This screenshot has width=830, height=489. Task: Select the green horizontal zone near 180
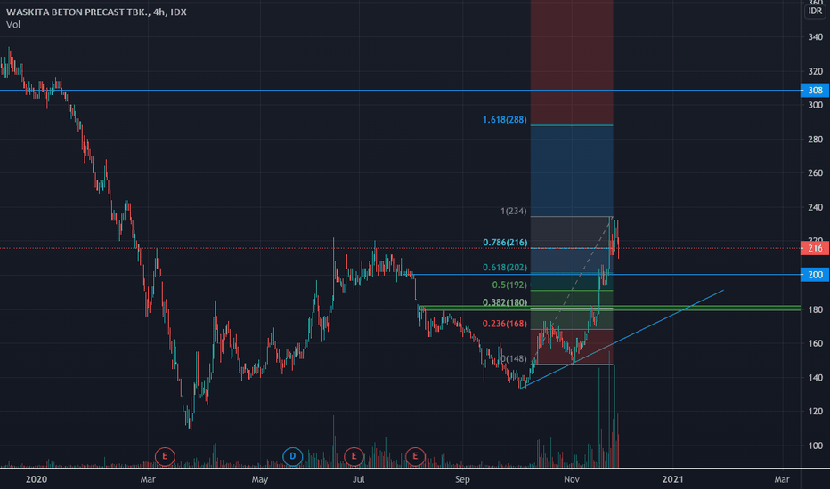click(609, 308)
